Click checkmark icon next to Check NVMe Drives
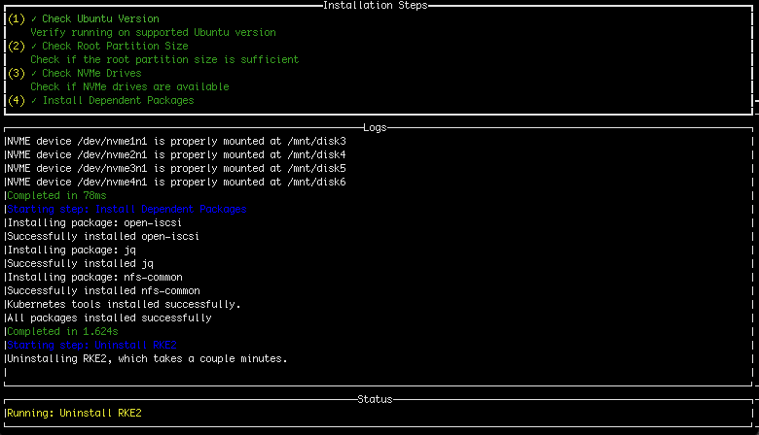 [x=34, y=73]
